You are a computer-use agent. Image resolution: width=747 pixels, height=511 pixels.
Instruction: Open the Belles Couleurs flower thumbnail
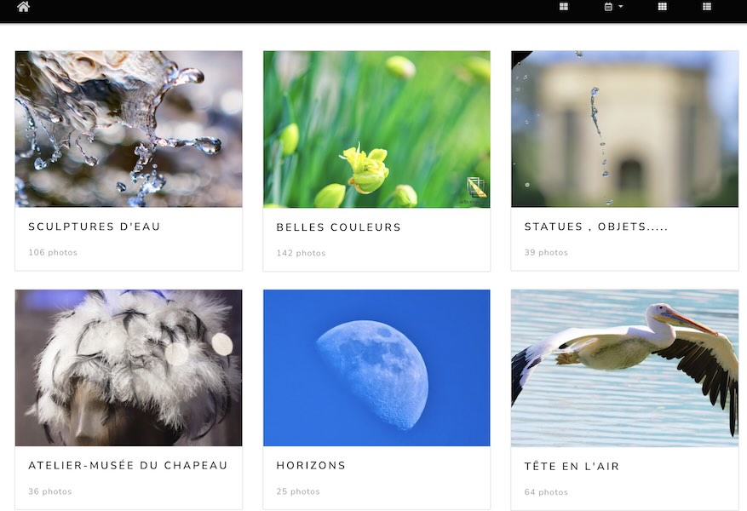(376, 129)
